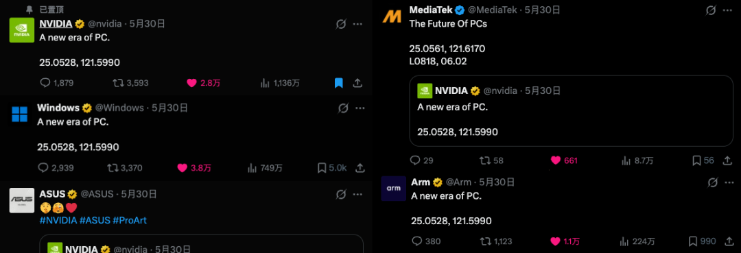Open the #ProArt hashtag link
Viewport: 741px width, 253px height.
pyautogui.click(x=130, y=220)
